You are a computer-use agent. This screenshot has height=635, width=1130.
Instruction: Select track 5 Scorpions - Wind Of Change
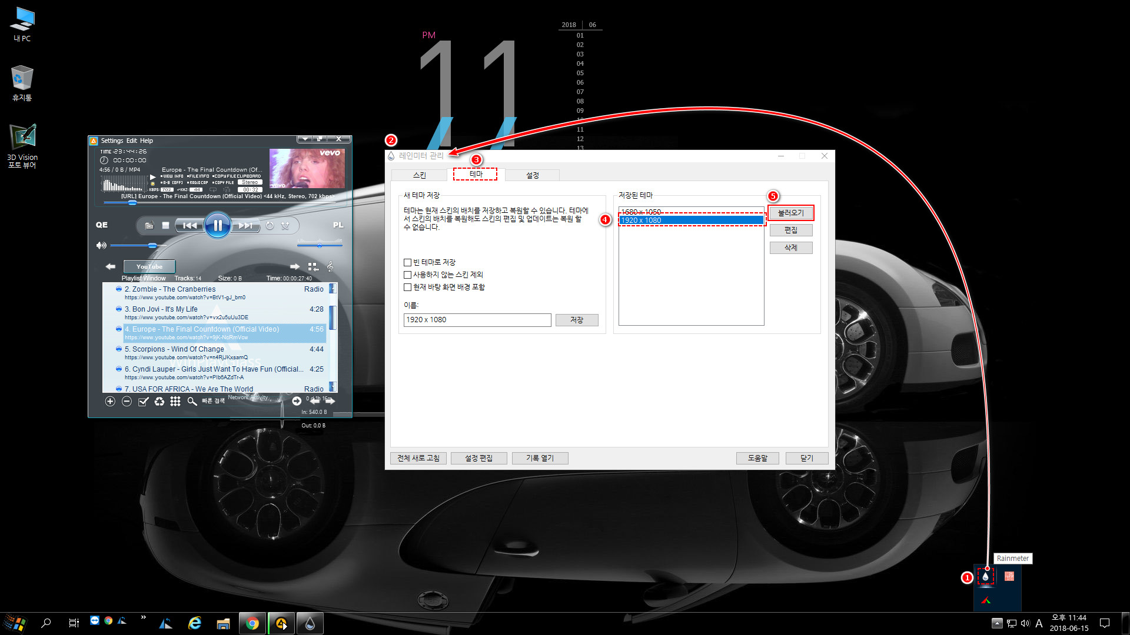224,353
